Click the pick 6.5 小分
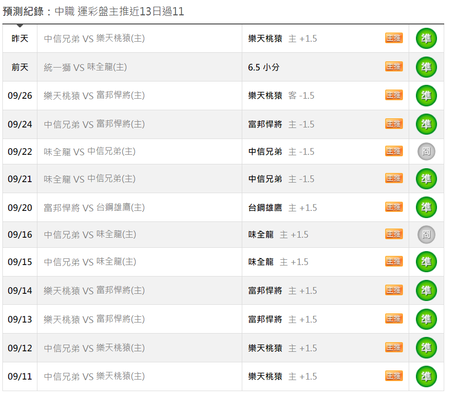449x393 pixels. [x=264, y=67]
